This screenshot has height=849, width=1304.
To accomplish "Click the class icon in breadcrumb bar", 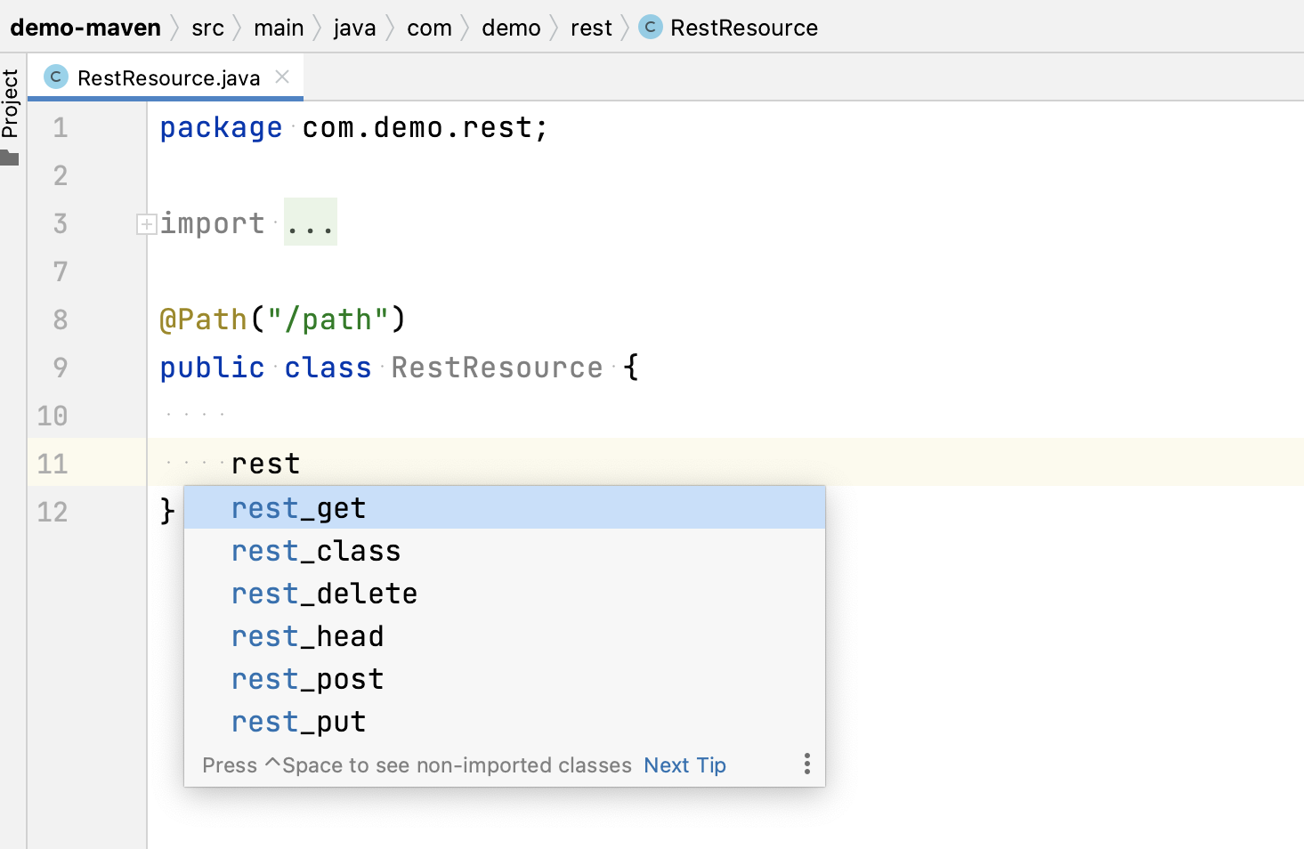I will tap(651, 28).
